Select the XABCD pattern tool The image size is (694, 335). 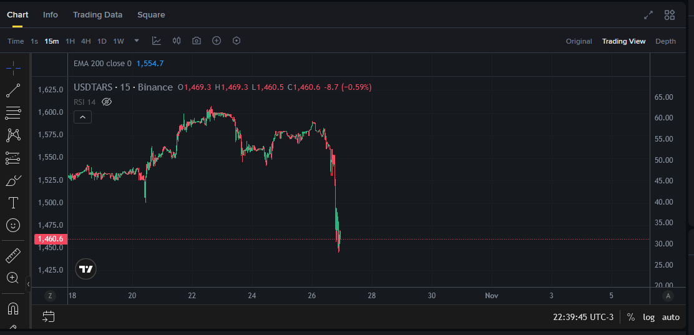pos(13,135)
